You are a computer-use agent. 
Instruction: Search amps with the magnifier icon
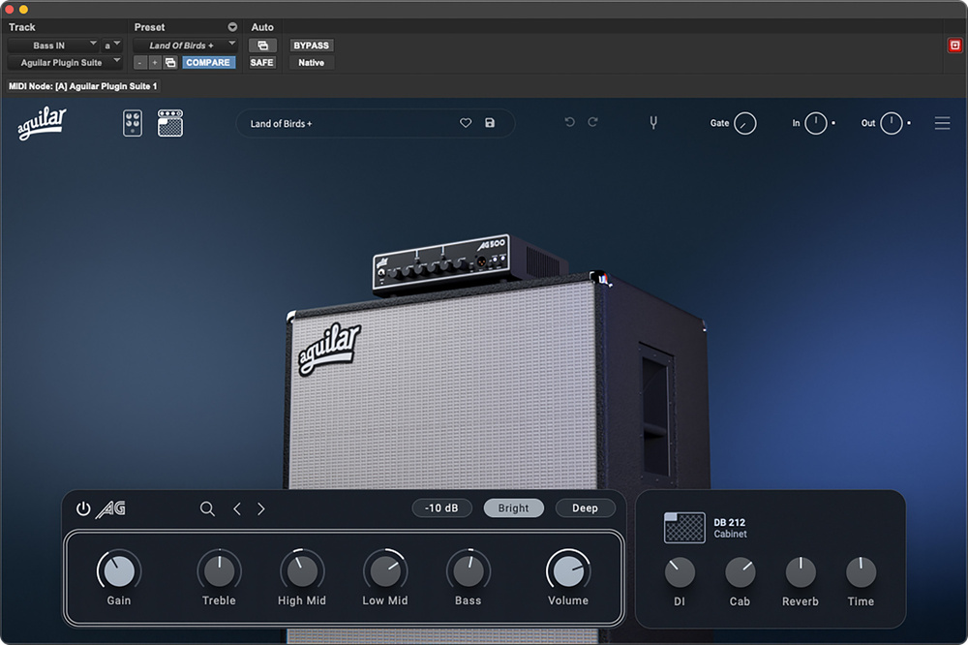pos(207,508)
